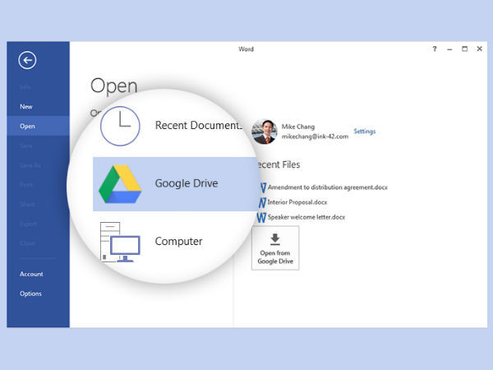
Task: Click the Word icon beside Speaker welcome letter.docx
Action: click(x=261, y=217)
